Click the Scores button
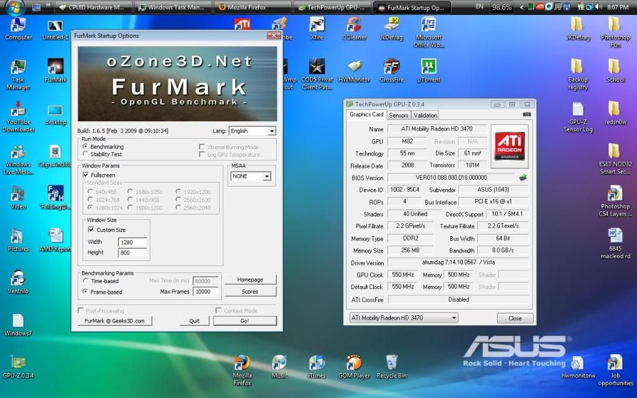The width and height of the screenshot is (637, 398). coord(250,292)
